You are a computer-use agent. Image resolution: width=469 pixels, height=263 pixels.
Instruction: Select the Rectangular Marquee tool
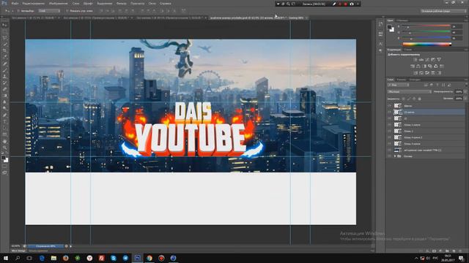5,31
